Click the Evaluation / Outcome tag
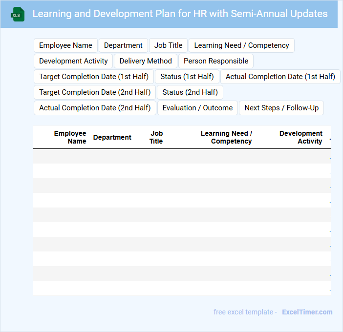The width and height of the screenshot is (343, 332). click(197, 108)
